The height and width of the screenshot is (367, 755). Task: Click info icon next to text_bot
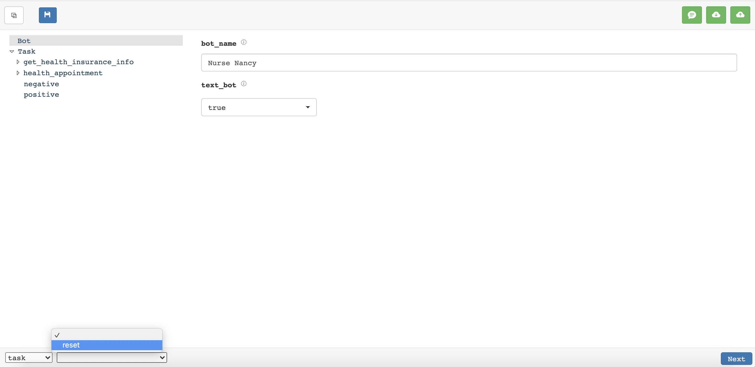[x=244, y=84]
